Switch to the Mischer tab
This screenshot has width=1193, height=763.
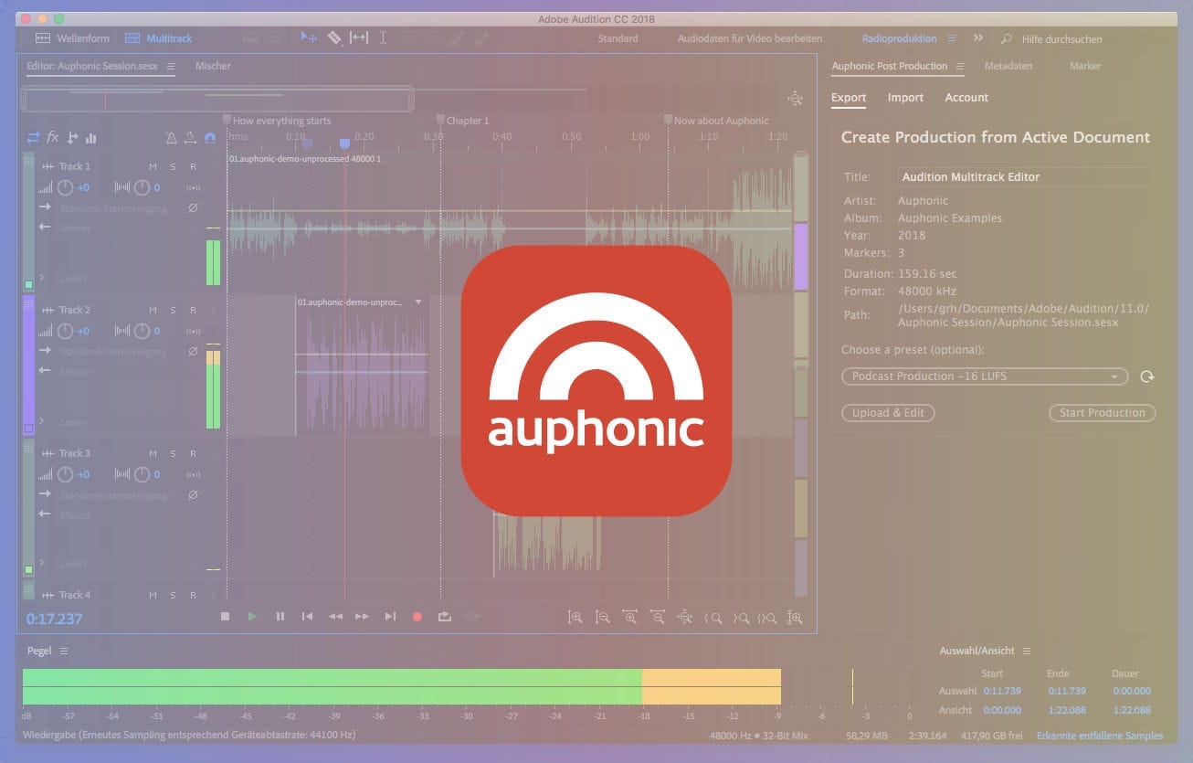pos(212,66)
